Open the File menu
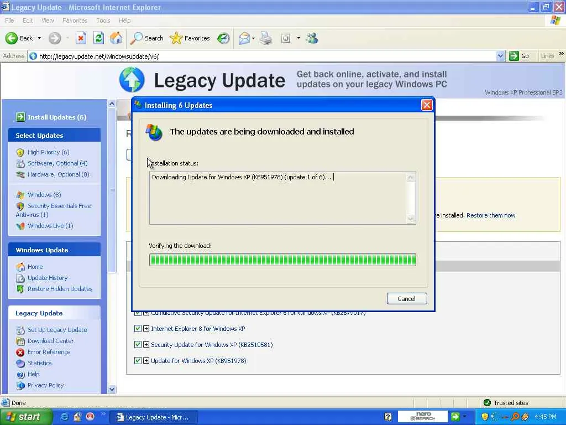This screenshot has width=566, height=425. (x=9, y=20)
